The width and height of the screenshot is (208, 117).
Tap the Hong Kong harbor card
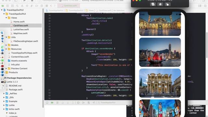(160, 52)
